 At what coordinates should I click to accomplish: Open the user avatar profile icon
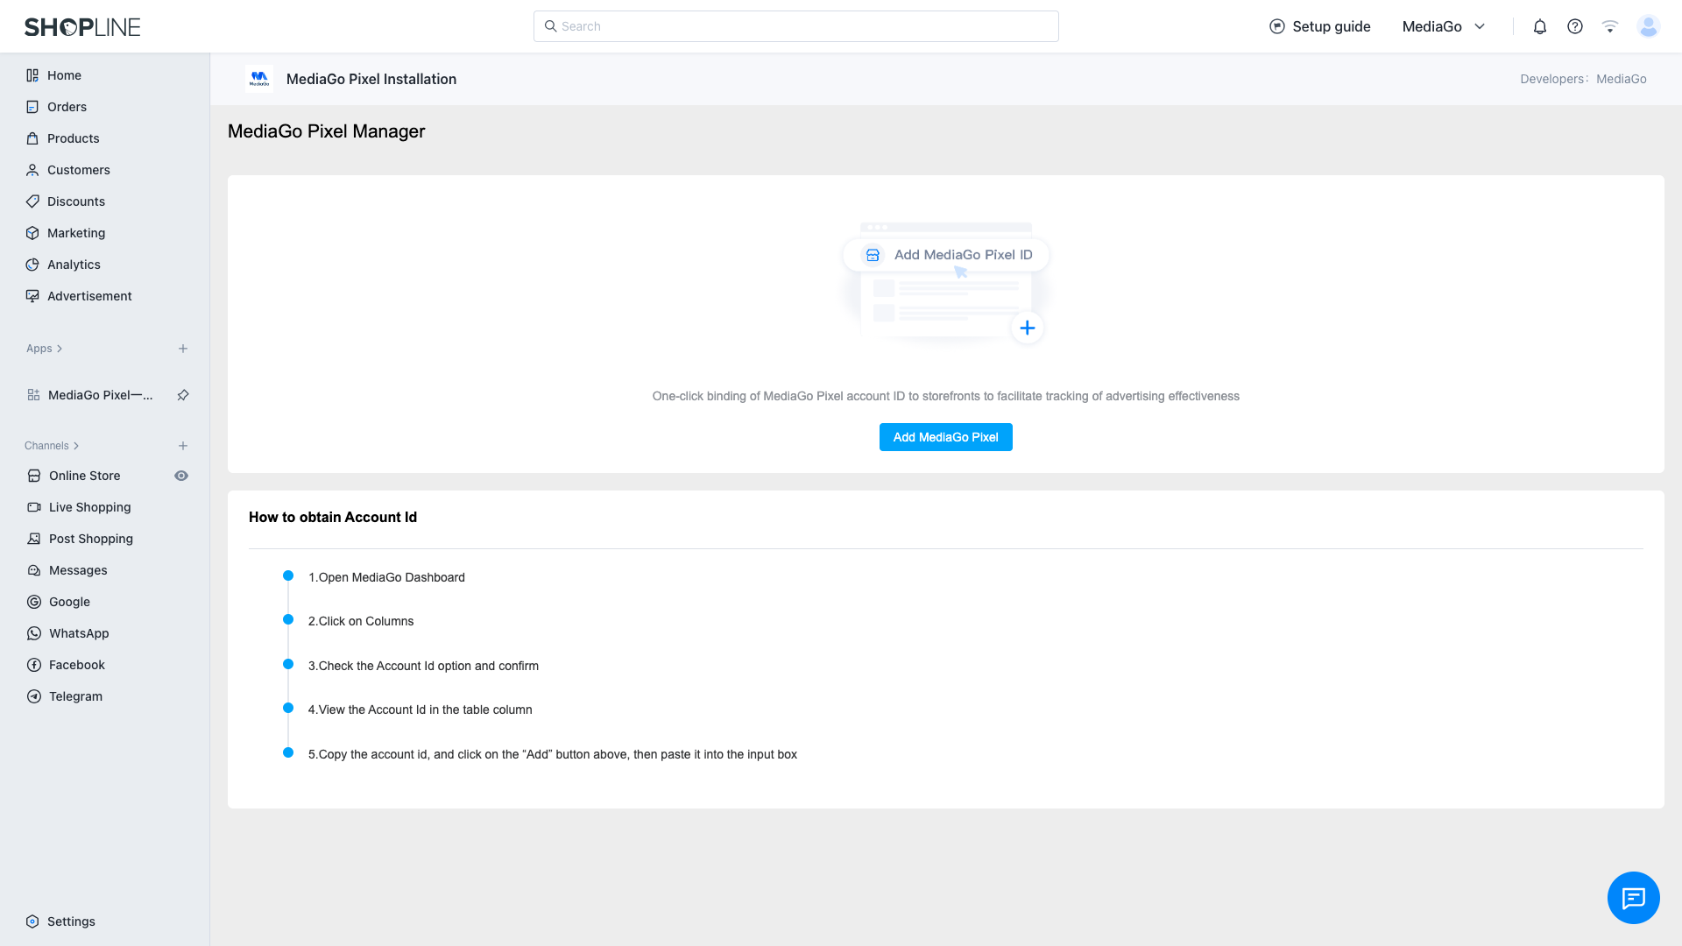tap(1648, 26)
